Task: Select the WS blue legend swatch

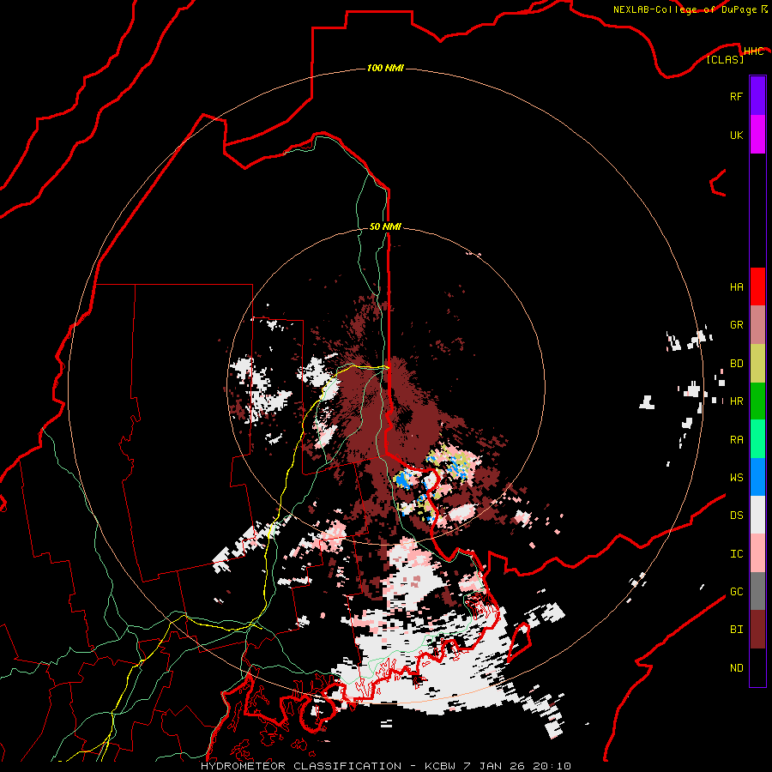Action: tap(757, 477)
